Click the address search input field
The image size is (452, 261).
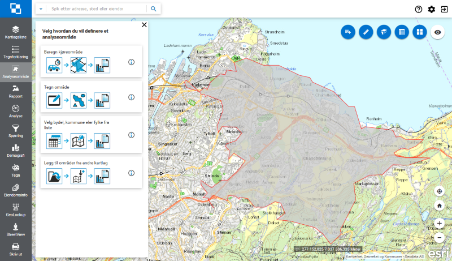[96, 9]
